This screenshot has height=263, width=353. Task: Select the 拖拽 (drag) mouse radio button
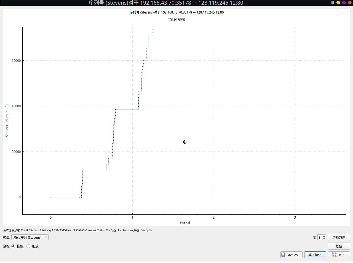click(13, 246)
